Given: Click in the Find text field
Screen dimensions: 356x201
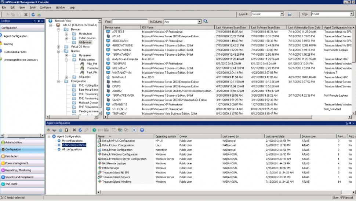Looking at the screenshot, I should (130, 22).
